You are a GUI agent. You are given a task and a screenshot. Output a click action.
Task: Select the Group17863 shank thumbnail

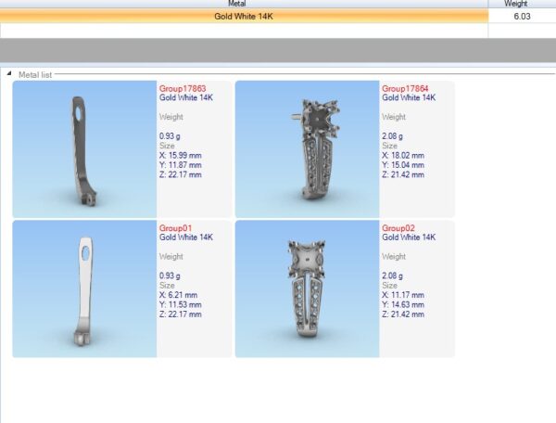pyautogui.click(x=84, y=148)
